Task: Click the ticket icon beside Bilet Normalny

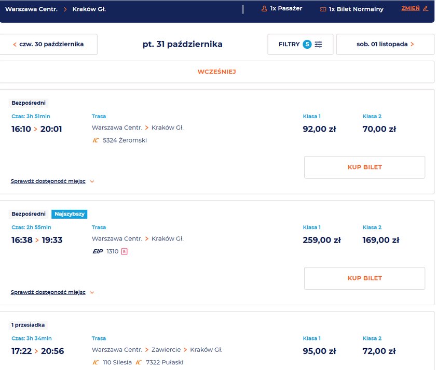Action: pos(323,9)
